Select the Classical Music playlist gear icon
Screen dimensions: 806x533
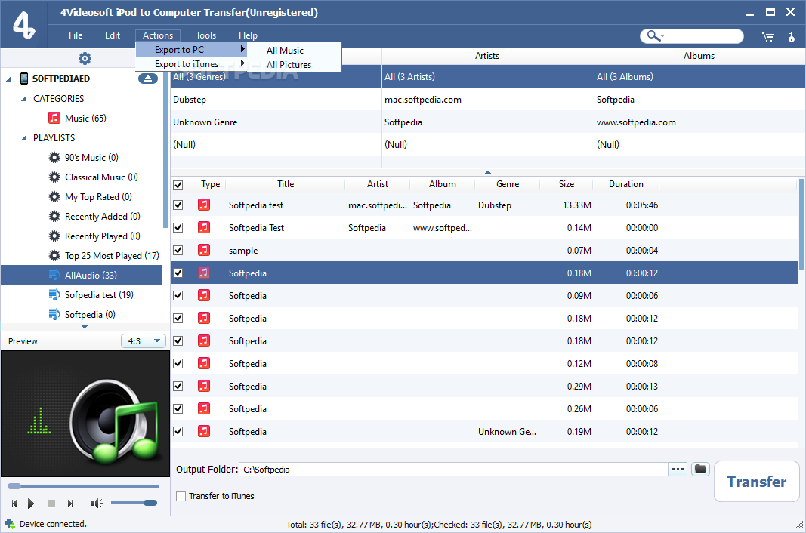pyautogui.click(x=54, y=177)
